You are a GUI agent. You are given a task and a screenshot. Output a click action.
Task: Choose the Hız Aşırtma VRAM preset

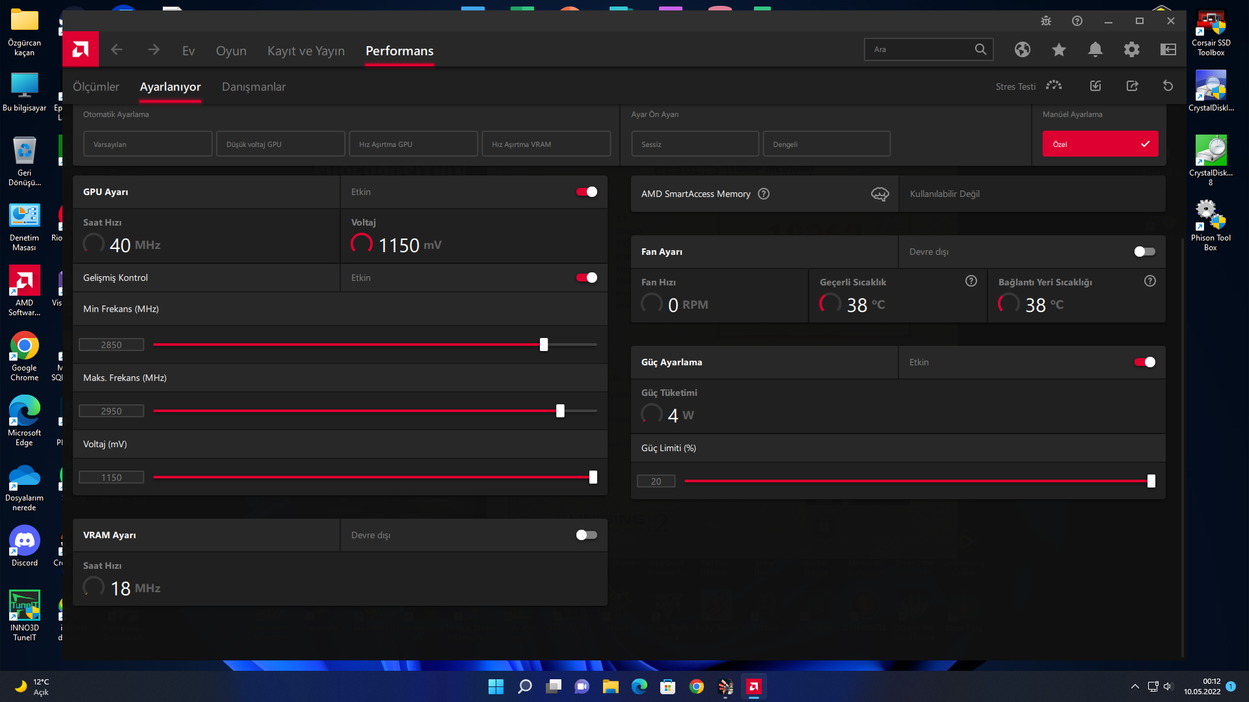pyautogui.click(x=546, y=144)
